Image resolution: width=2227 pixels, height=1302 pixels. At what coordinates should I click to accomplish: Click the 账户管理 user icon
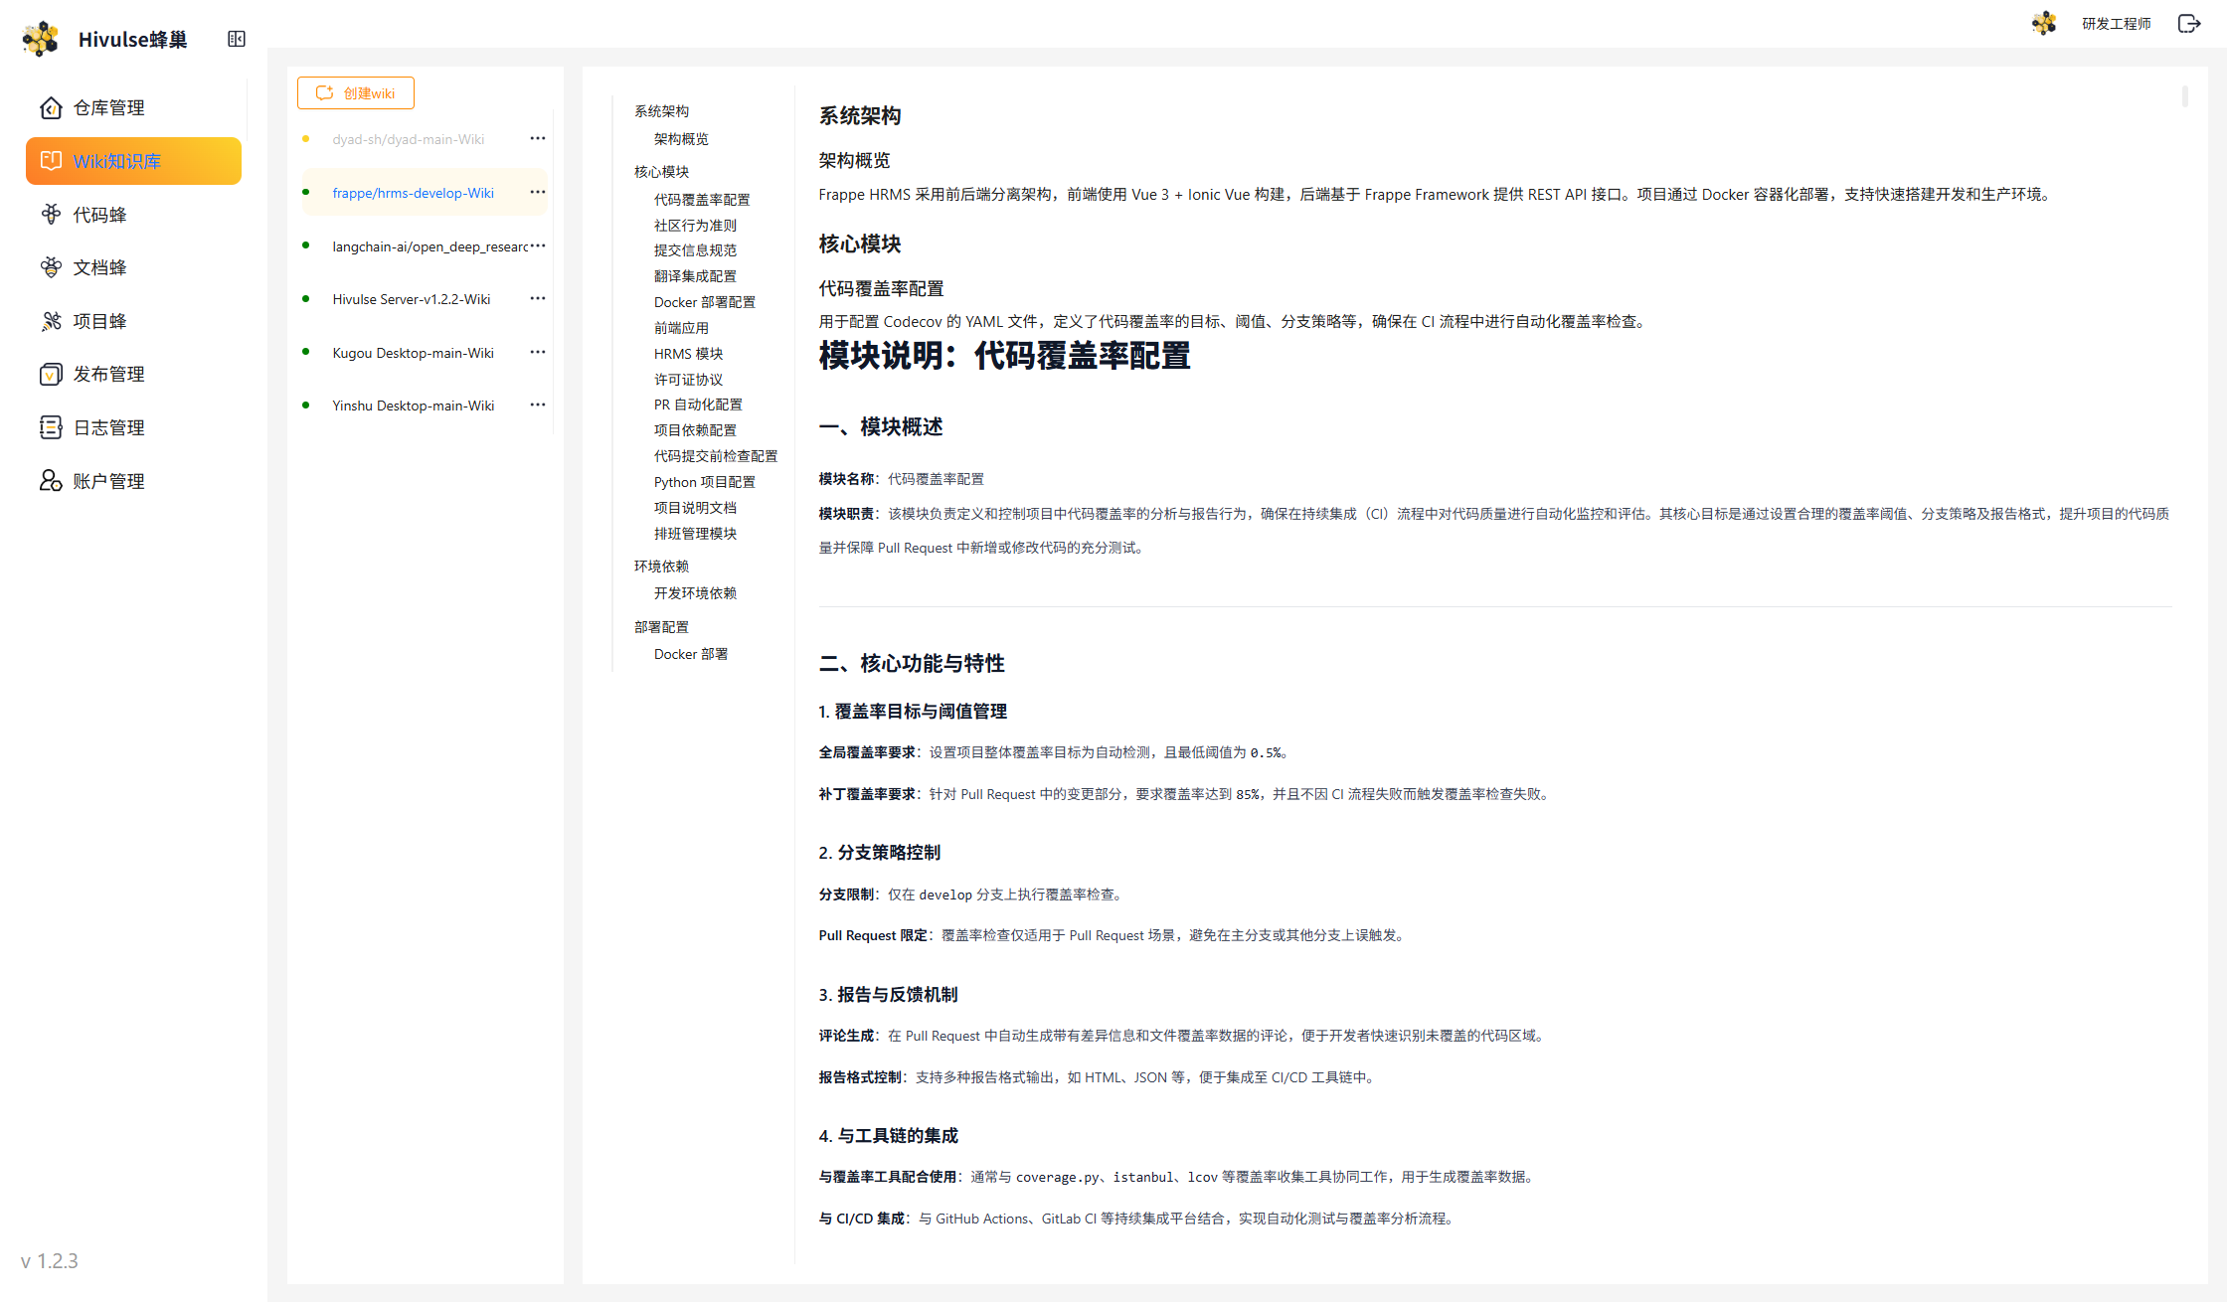pyautogui.click(x=51, y=481)
